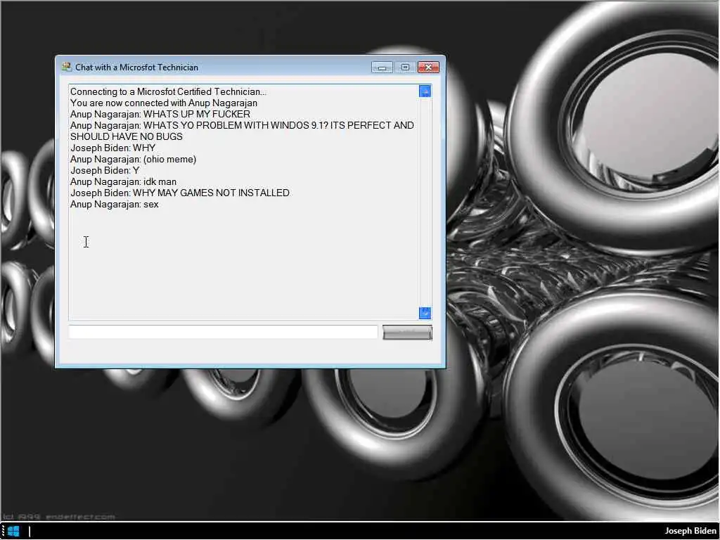The image size is (720, 540).
Task: Click the Joseph Biden username in taskbar
Action: (690, 532)
